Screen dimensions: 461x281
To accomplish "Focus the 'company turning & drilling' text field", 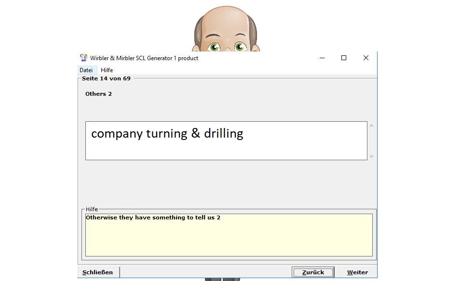I will [226, 140].
